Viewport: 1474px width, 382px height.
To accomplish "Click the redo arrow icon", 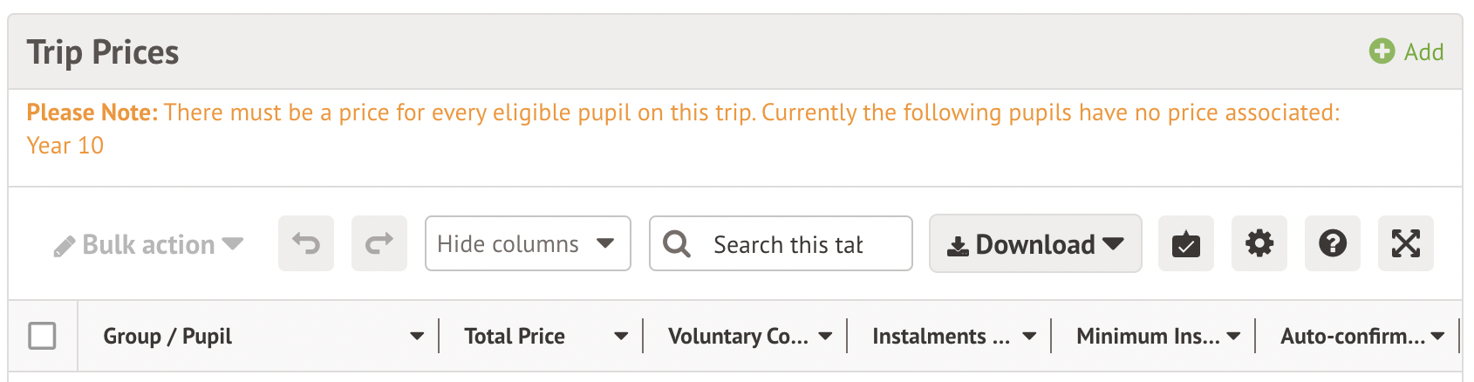I will (x=379, y=243).
